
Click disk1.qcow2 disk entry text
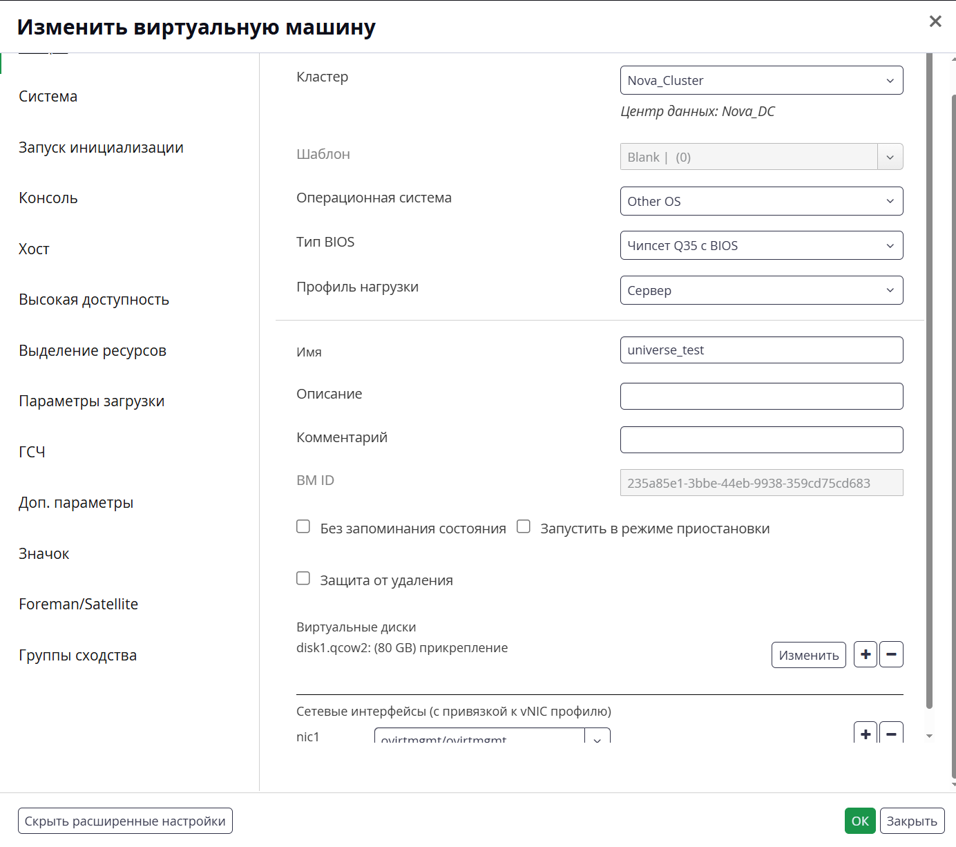point(402,648)
